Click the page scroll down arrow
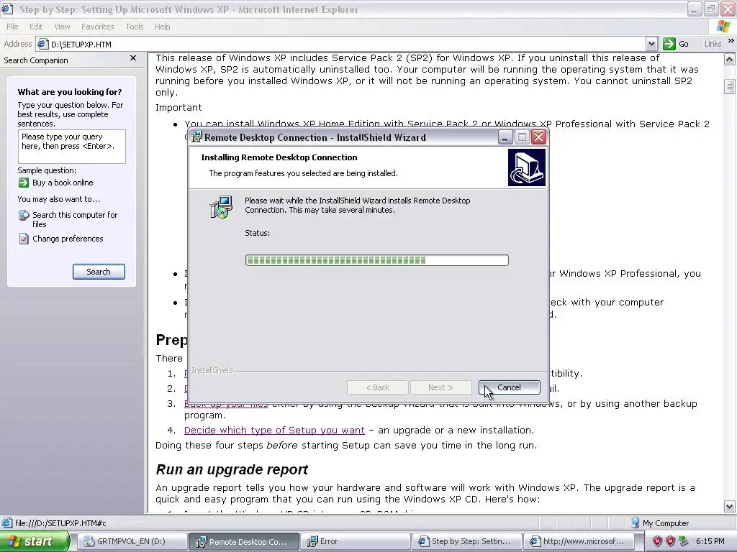This screenshot has height=552, width=737. click(x=730, y=507)
